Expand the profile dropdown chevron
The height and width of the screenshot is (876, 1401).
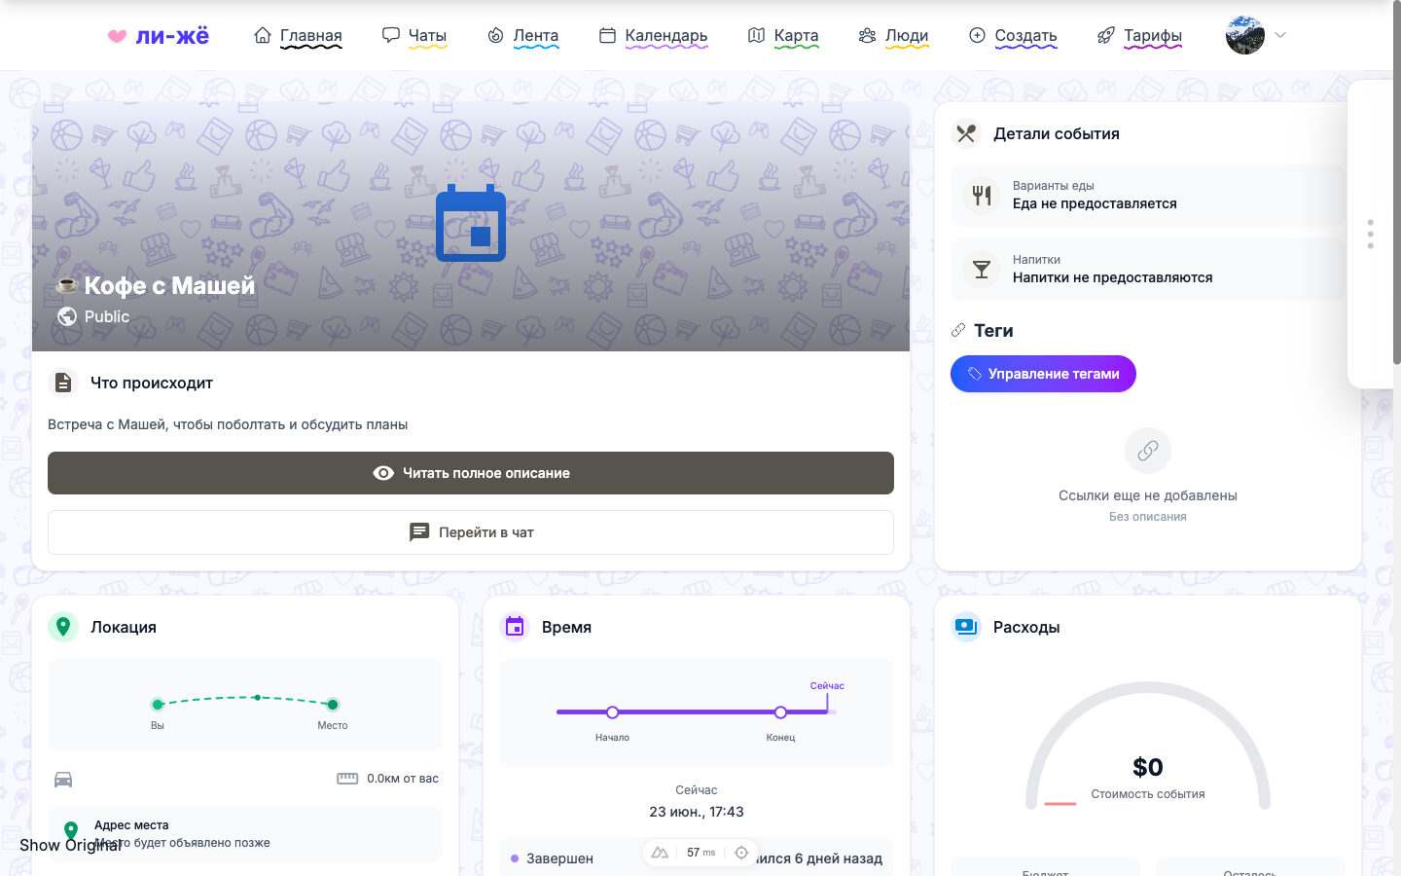1280,35
